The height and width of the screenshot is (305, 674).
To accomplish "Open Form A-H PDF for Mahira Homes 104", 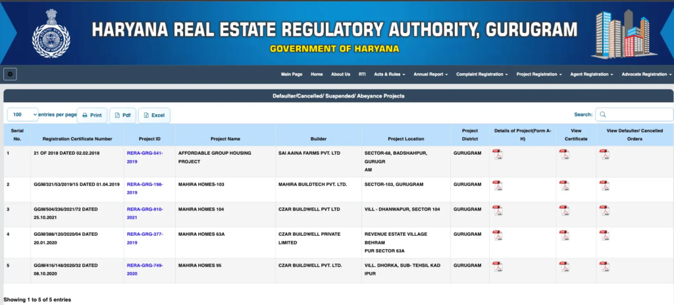I will click(x=498, y=210).
